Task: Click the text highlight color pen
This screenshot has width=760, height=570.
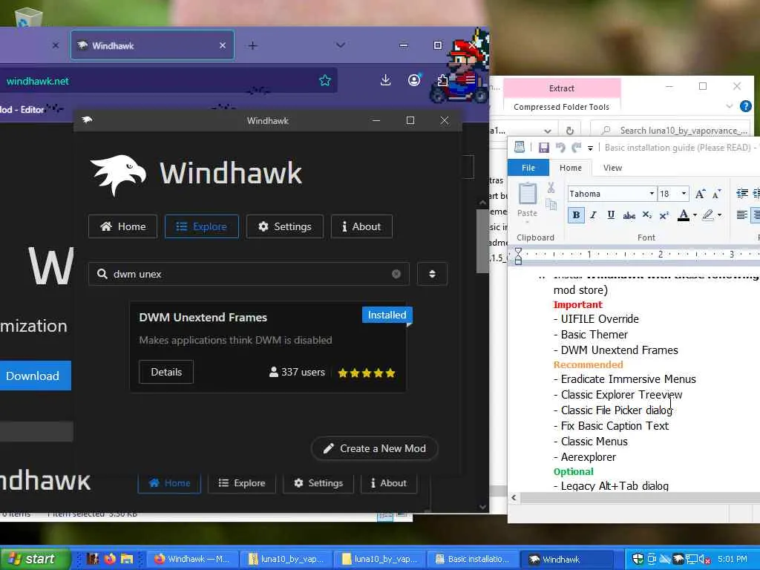Action: 708,215
